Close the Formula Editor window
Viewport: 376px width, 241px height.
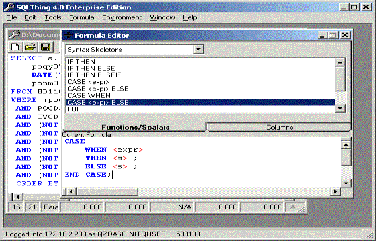(345, 36)
